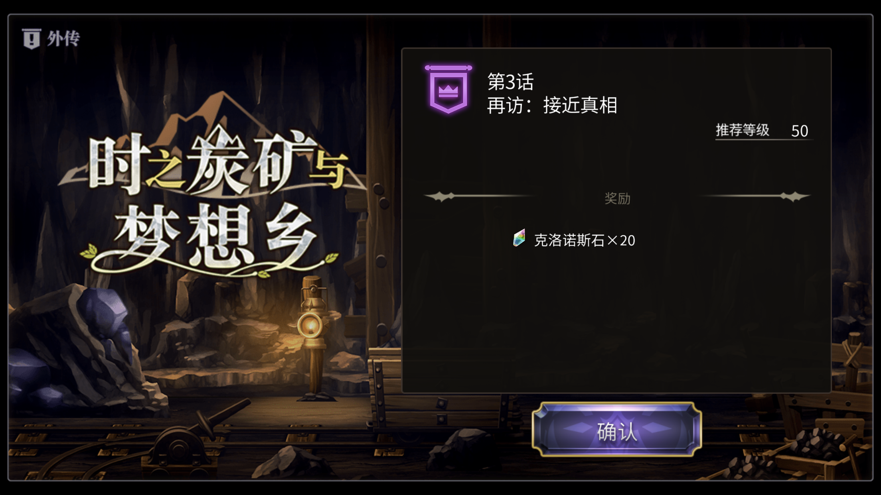
Task: Click the 奖励 section header
Action: (x=617, y=198)
